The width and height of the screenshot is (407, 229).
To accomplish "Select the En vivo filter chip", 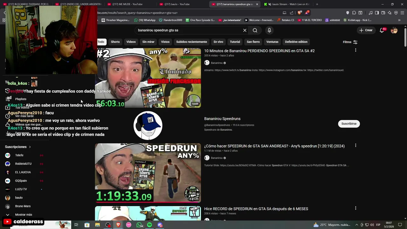I will click(x=218, y=42).
